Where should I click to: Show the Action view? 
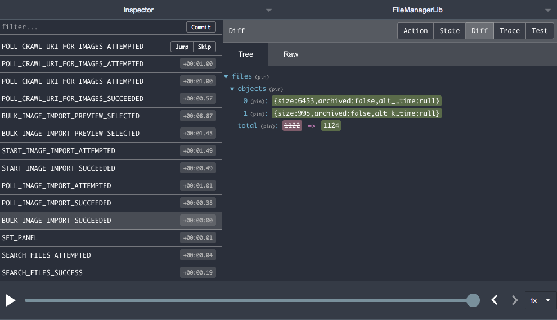pyautogui.click(x=415, y=31)
